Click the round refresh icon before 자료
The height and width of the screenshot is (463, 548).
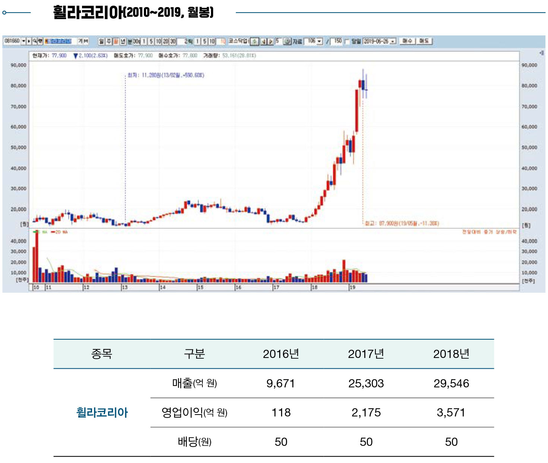[287, 41]
